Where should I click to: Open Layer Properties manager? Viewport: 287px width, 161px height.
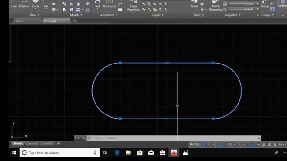[134, 5]
